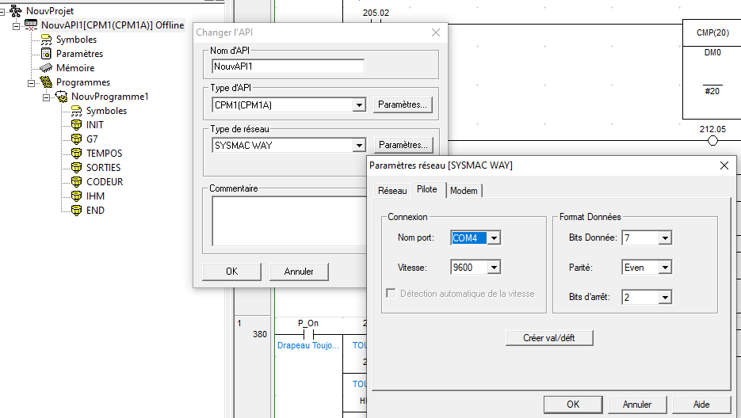This screenshot has height=418, width=741.
Task: Open the Bits Donnée dropdown
Action: tap(665, 238)
